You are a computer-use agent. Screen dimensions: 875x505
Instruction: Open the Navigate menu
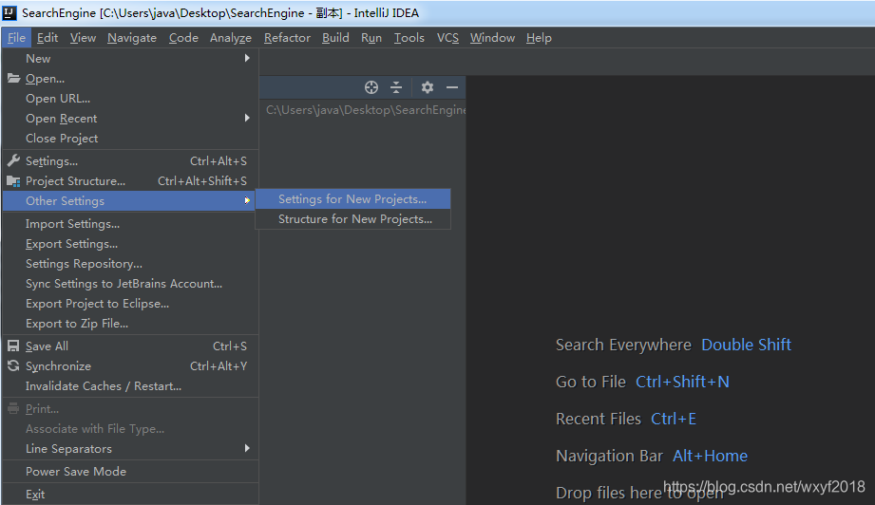pyautogui.click(x=132, y=38)
